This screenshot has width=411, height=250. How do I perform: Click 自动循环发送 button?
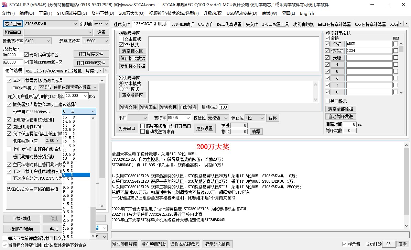click(340, 116)
